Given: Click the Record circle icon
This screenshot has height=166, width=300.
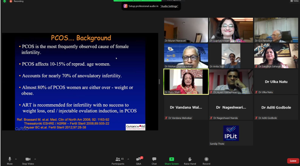Looking at the screenshot, I should coord(206,159).
